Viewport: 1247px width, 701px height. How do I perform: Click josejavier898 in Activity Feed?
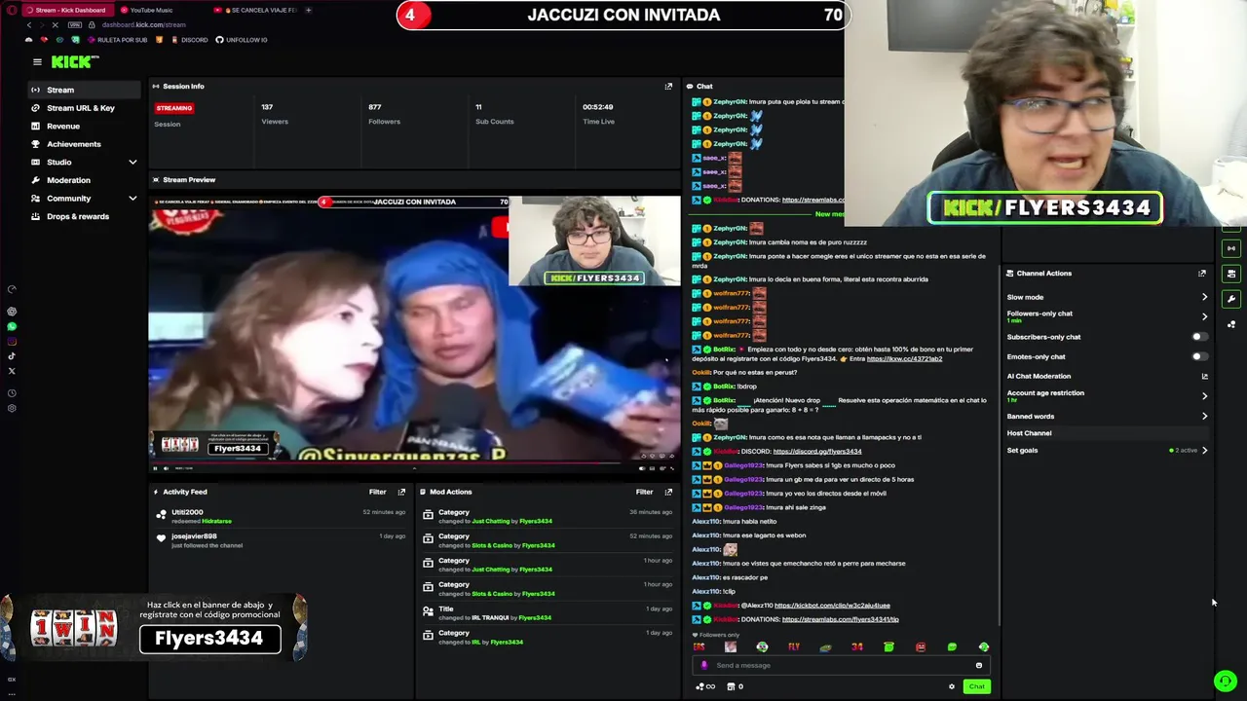click(x=194, y=536)
